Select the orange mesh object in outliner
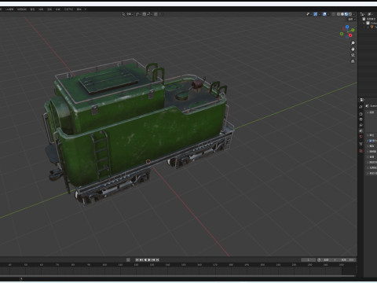The image size is (377, 283). pyautogui.click(x=372, y=27)
